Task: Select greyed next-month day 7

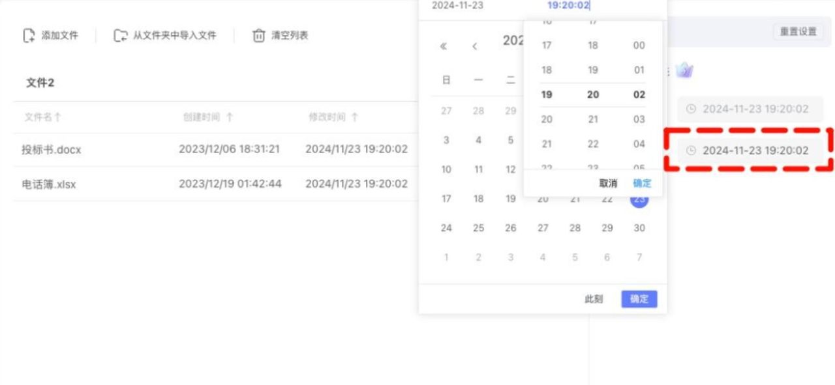Action: 639,257
